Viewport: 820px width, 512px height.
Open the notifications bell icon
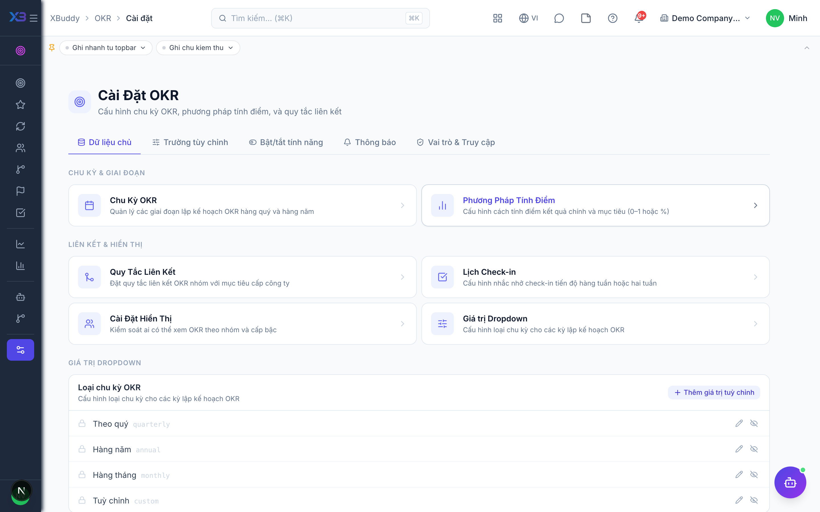(x=639, y=18)
